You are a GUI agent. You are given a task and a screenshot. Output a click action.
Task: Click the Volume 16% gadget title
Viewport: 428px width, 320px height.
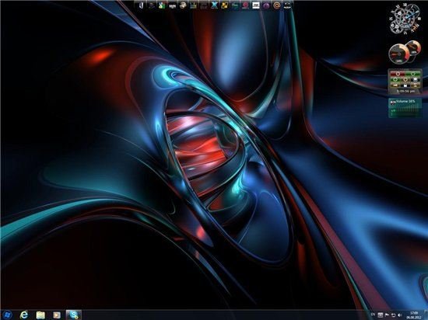[405, 101]
